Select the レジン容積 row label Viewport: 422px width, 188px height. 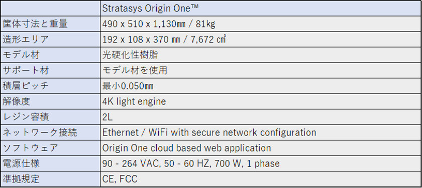[50, 117]
